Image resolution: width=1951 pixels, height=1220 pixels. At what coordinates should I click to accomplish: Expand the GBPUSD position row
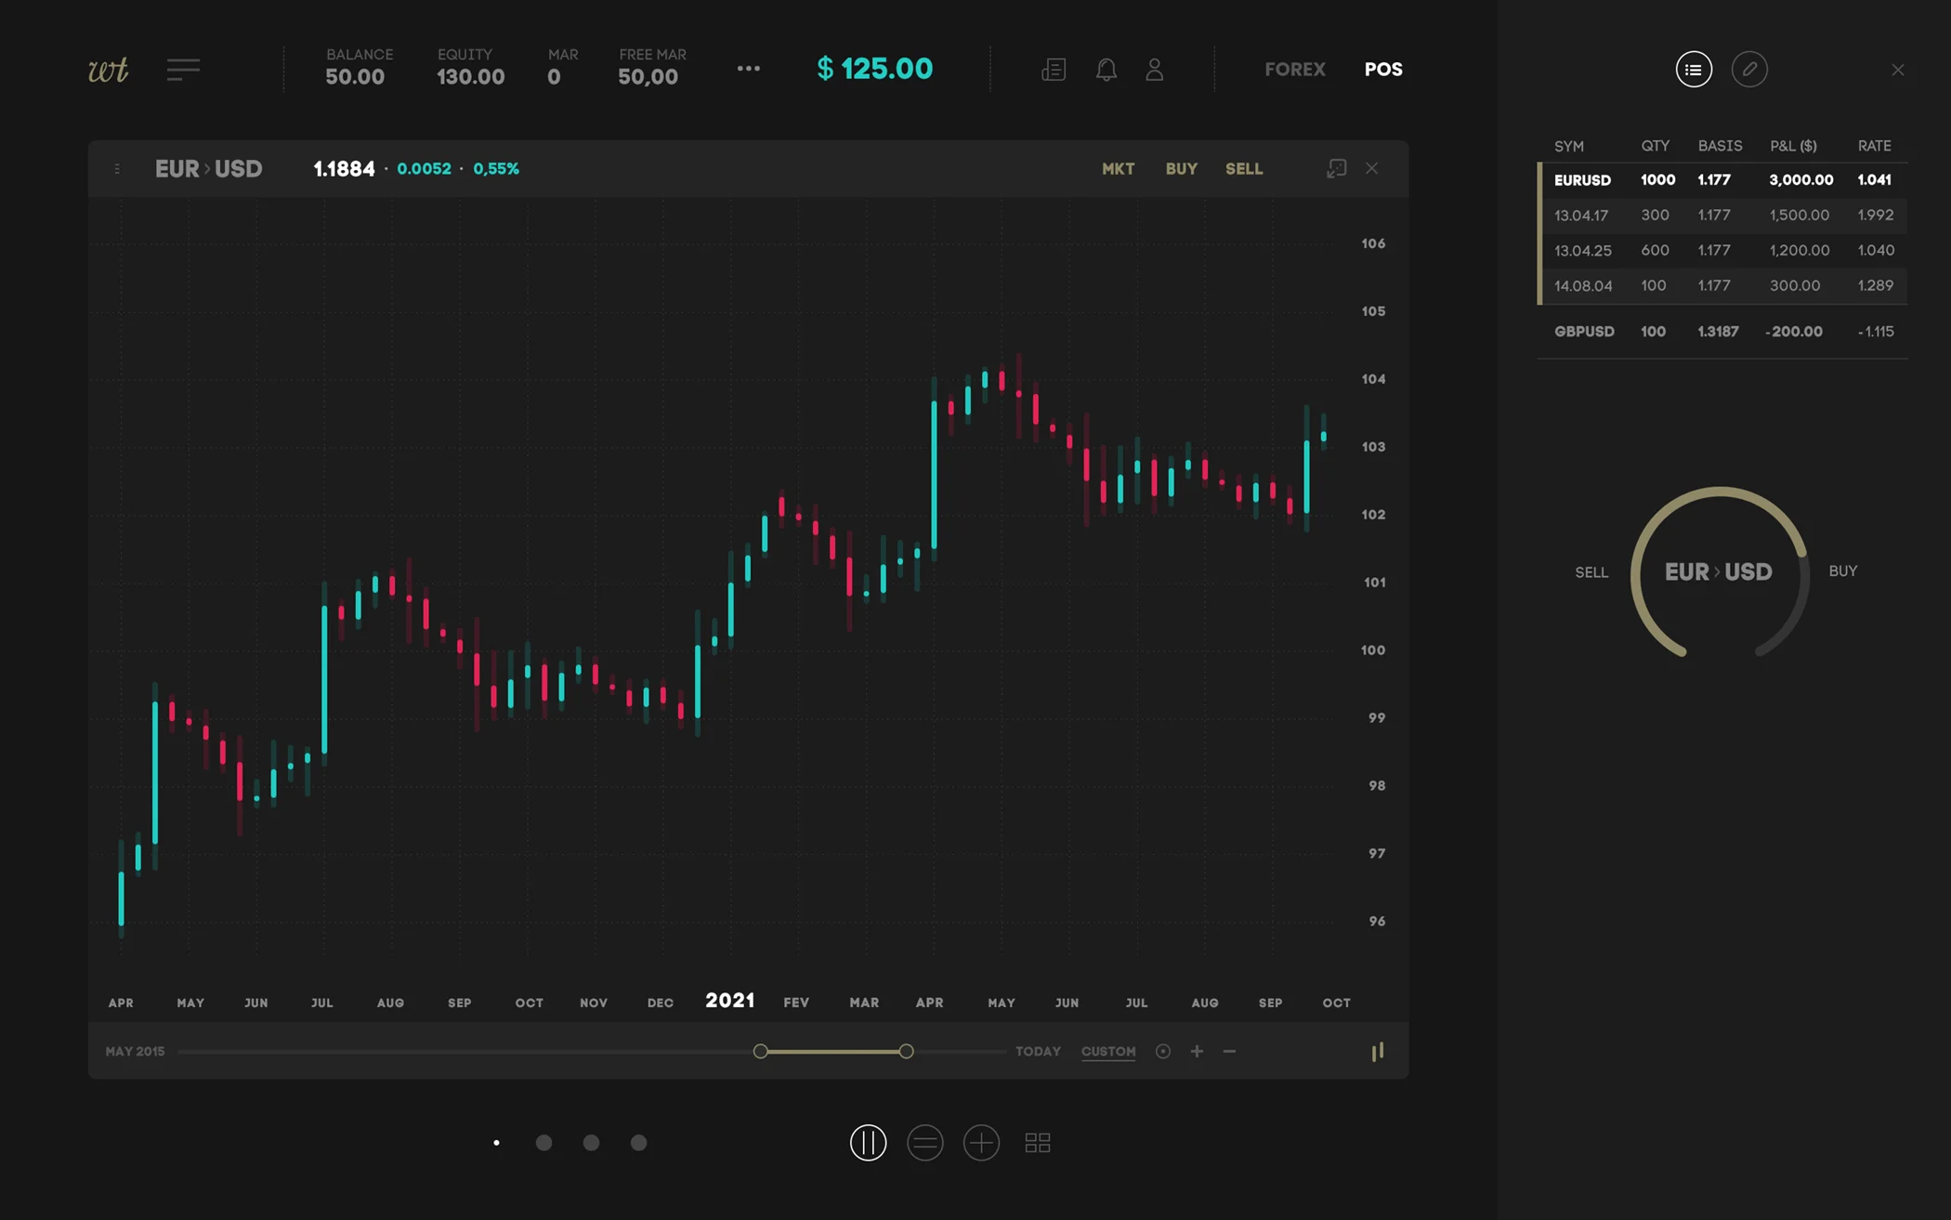[1723, 332]
